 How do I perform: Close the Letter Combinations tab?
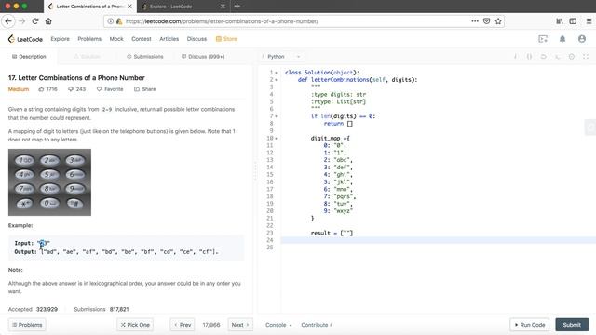tap(129, 7)
